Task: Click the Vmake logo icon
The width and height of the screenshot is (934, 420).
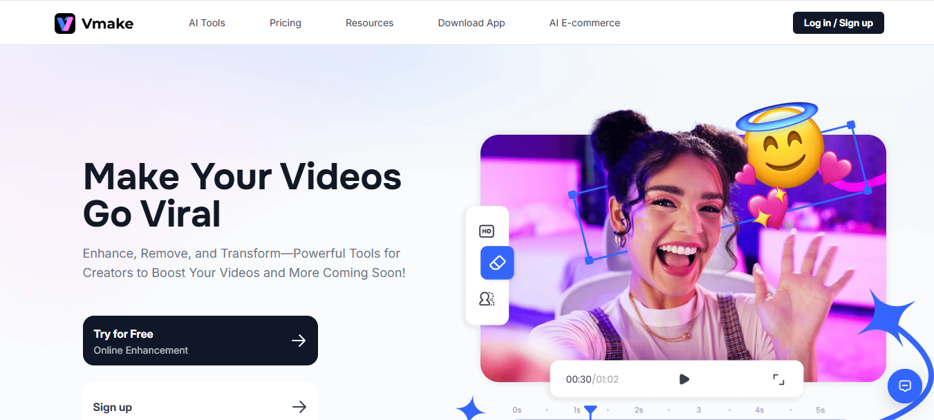Action: pyautogui.click(x=64, y=23)
